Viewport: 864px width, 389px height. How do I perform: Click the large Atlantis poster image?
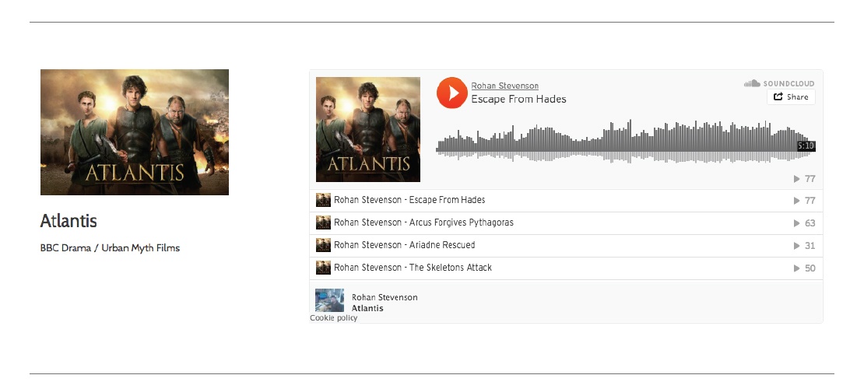coord(135,132)
